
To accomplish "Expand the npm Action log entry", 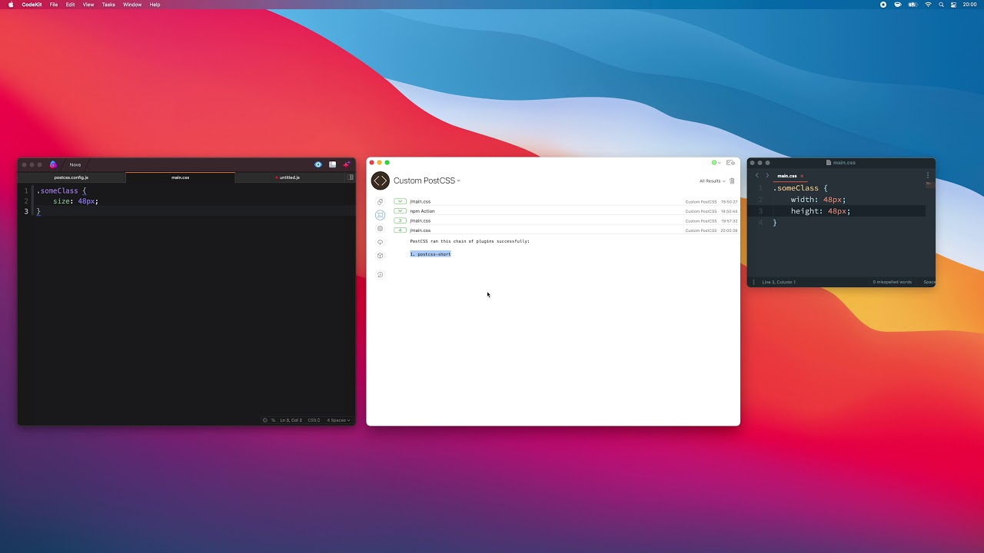I will (400, 211).
